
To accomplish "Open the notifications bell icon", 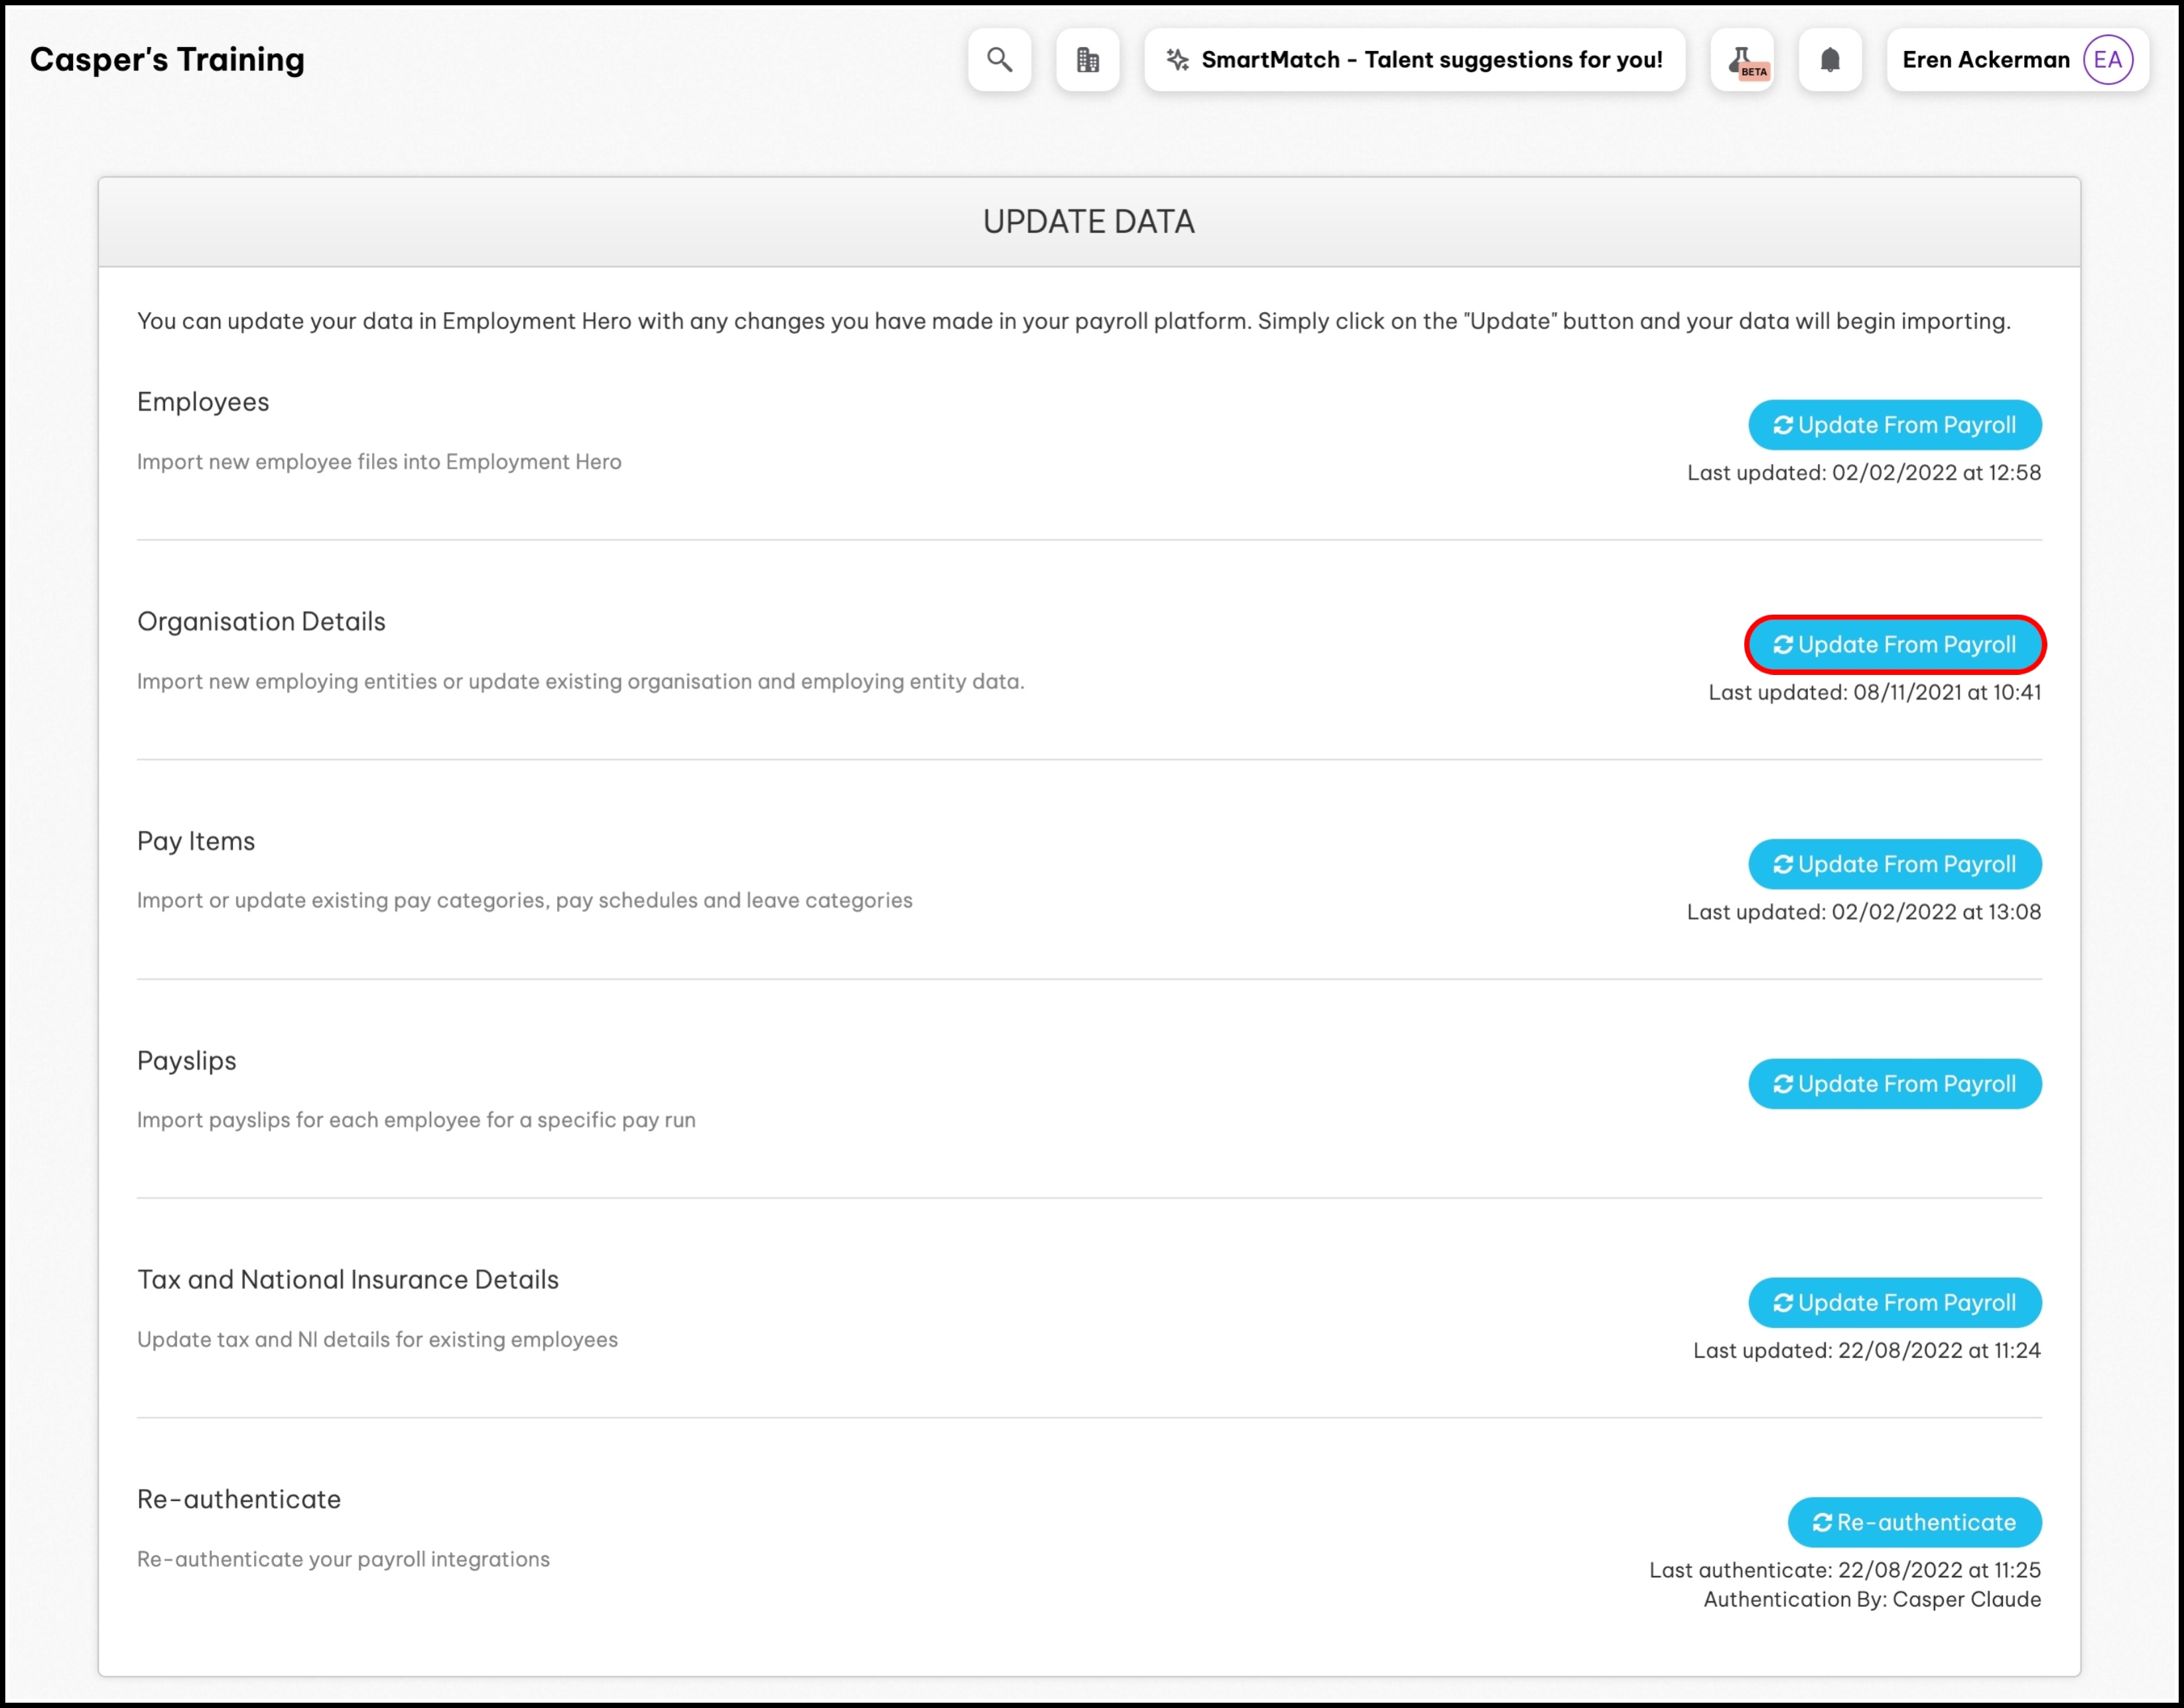I will (1829, 60).
